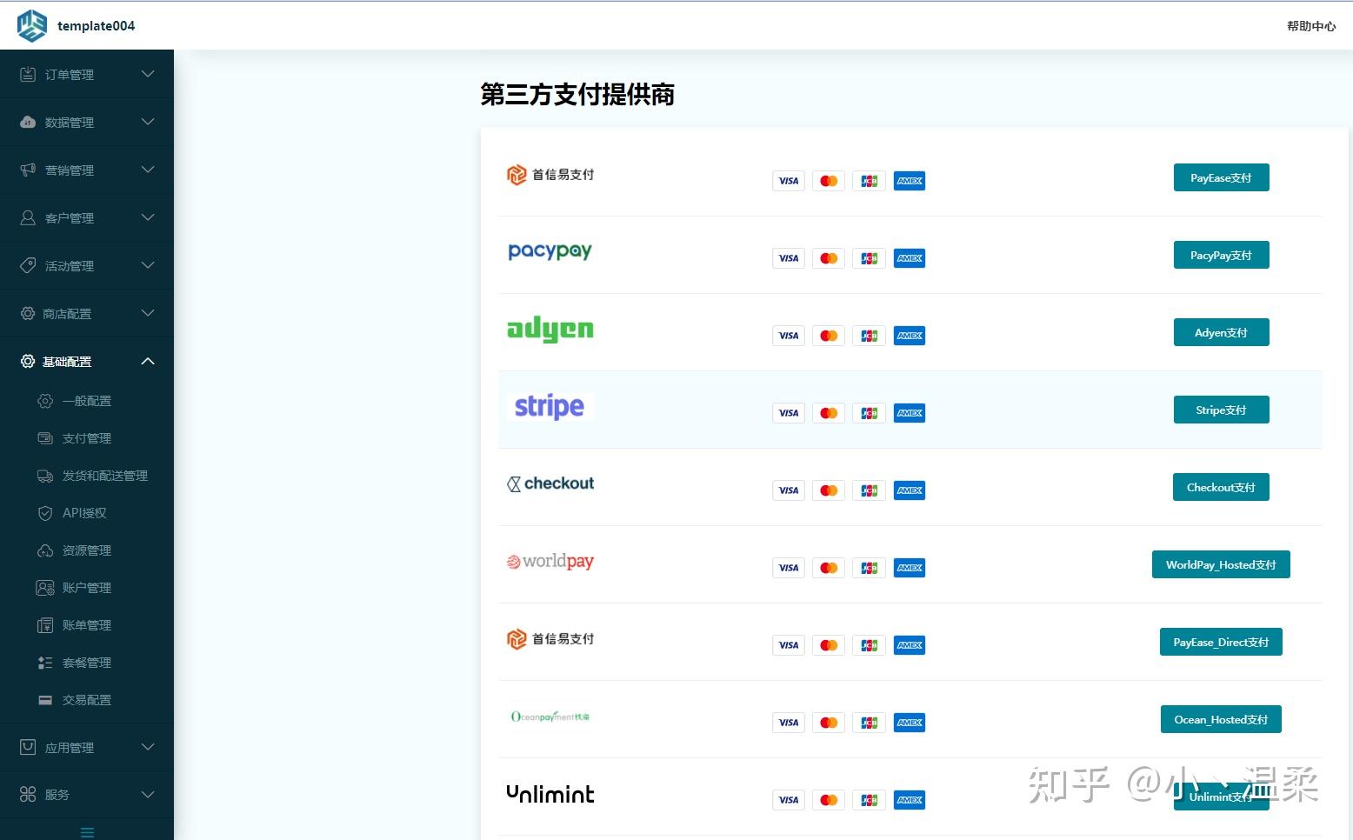This screenshot has width=1353, height=840.
Task: Click the adyen logo thumbnail
Action: click(x=550, y=329)
